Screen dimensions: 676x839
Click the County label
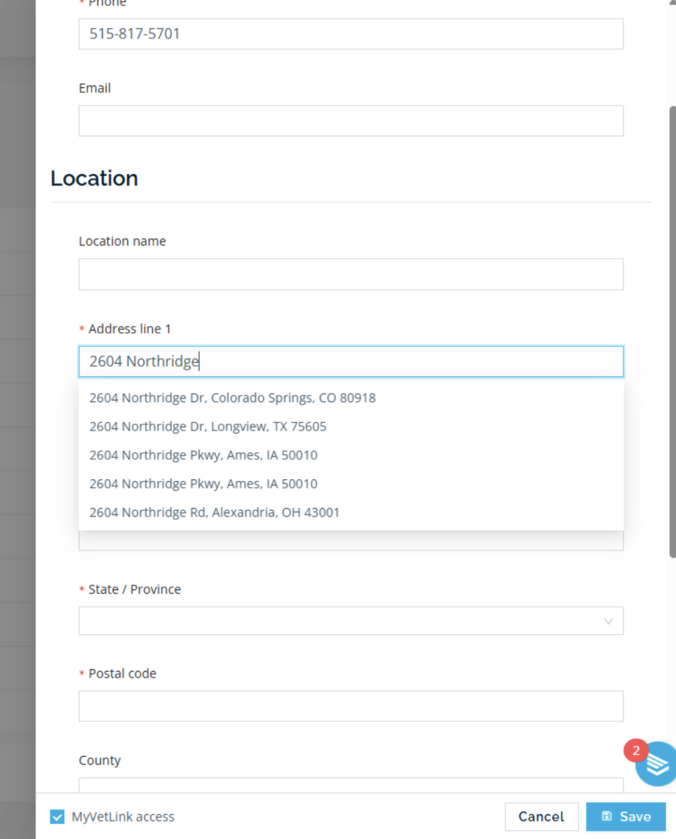coord(100,760)
